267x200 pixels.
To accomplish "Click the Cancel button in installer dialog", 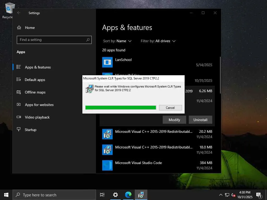I will tap(170, 108).
